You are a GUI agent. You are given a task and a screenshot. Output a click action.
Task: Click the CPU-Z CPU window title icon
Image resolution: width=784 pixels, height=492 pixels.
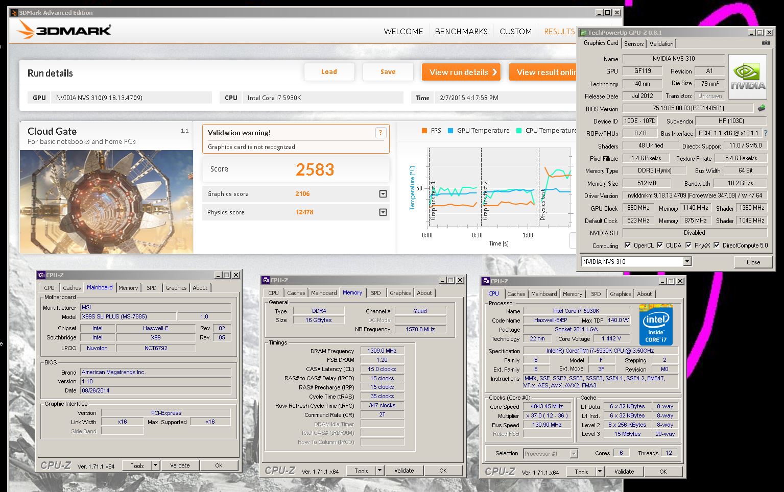[x=486, y=281]
